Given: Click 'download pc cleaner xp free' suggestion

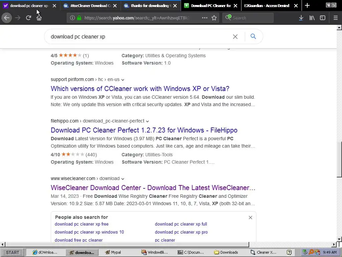Looking at the screenshot, I should point(81,224).
